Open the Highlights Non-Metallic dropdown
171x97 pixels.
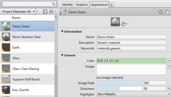click(133, 94)
